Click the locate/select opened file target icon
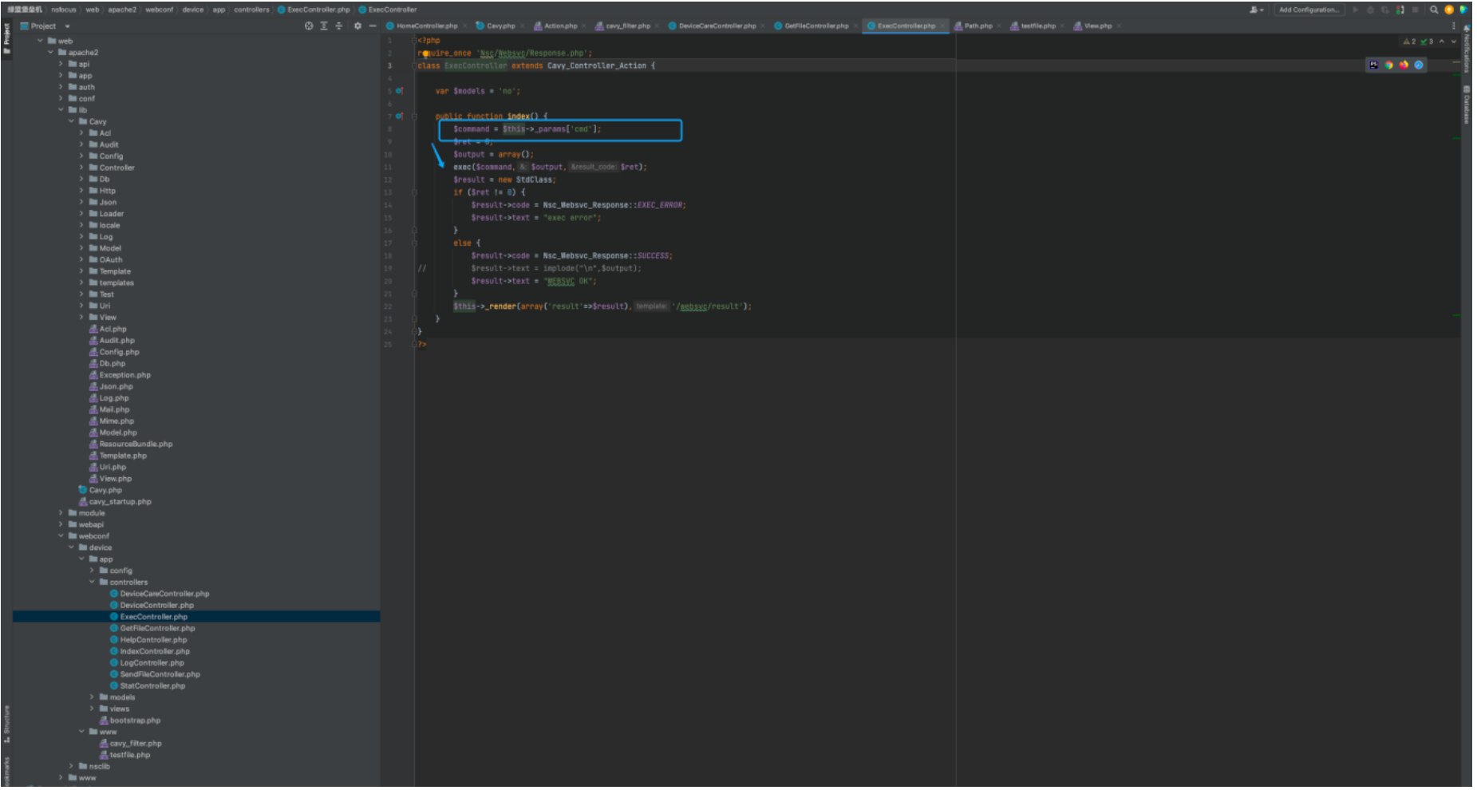Image resolution: width=1477 pixels, height=790 pixels. click(x=309, y=26)
